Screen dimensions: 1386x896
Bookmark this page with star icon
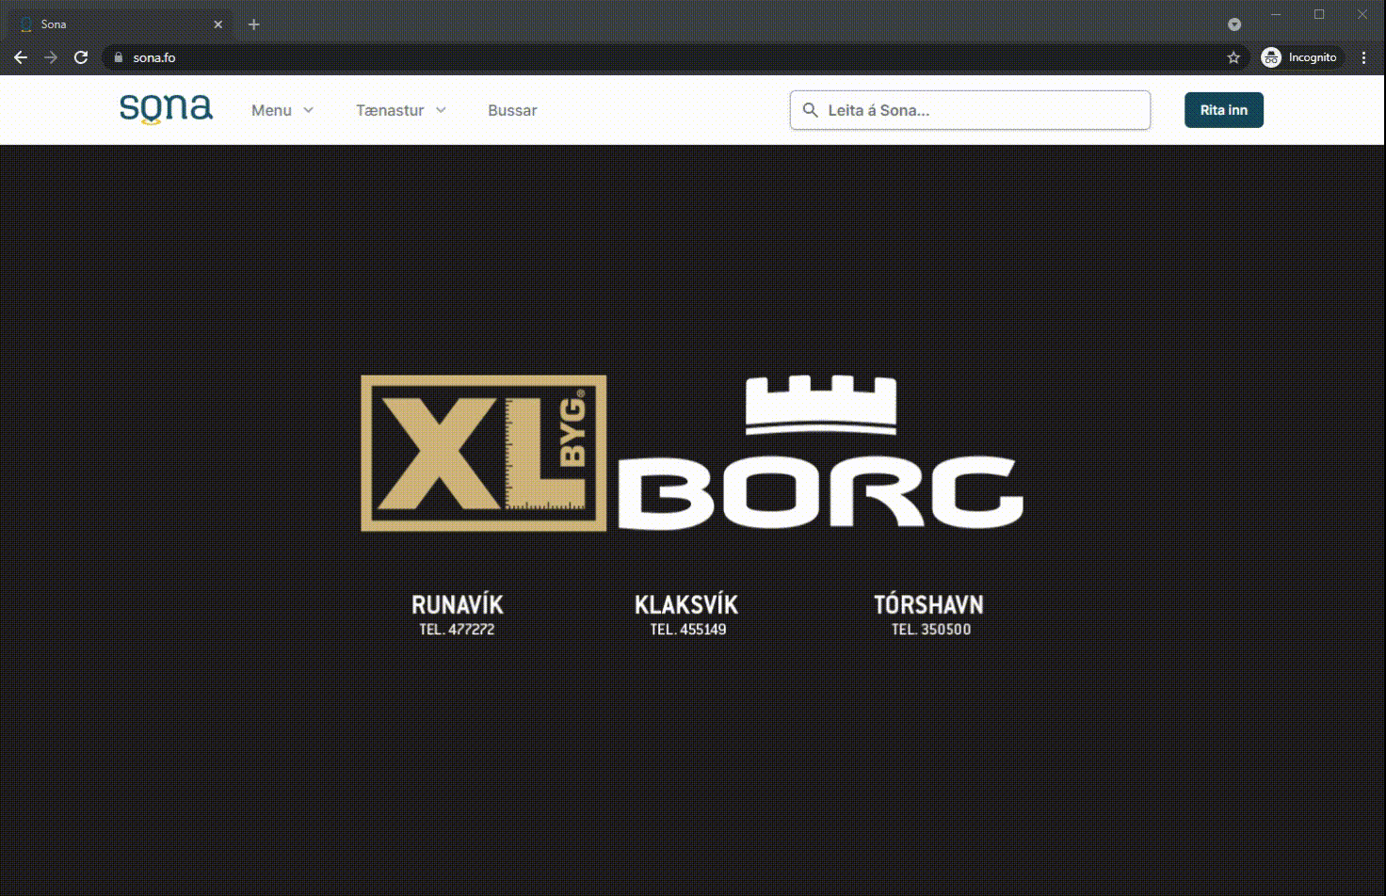coord(1233,57)
